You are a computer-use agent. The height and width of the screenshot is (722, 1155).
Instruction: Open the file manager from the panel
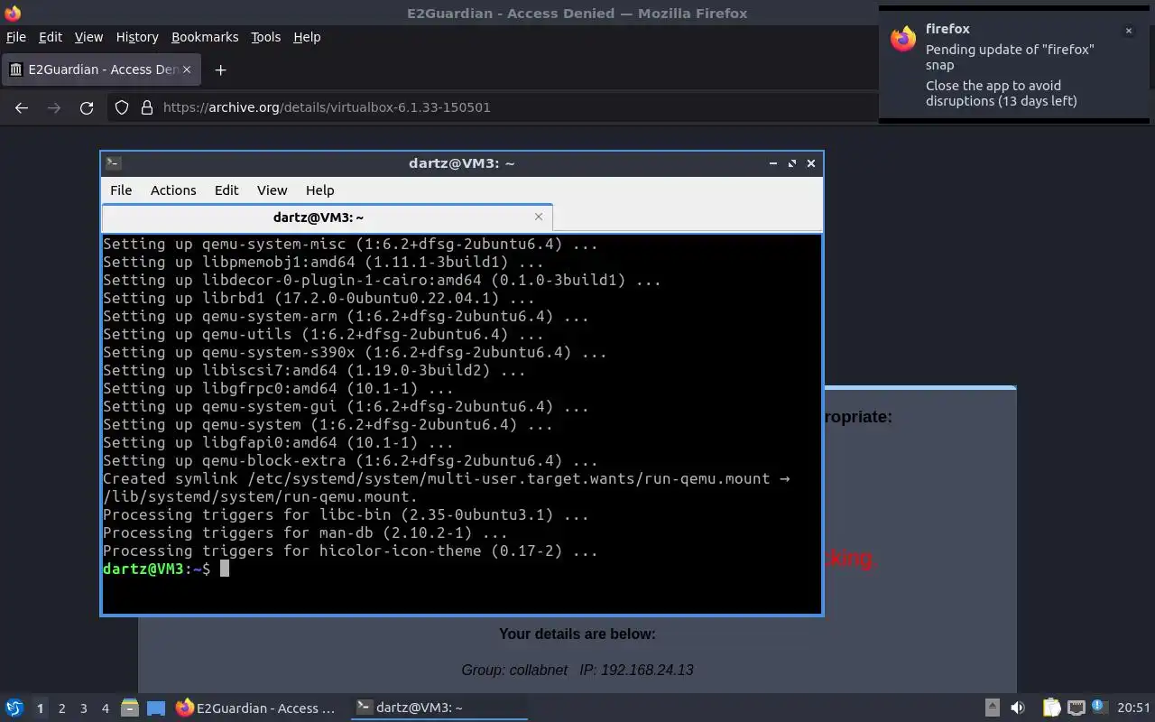(x=129, y=708)
